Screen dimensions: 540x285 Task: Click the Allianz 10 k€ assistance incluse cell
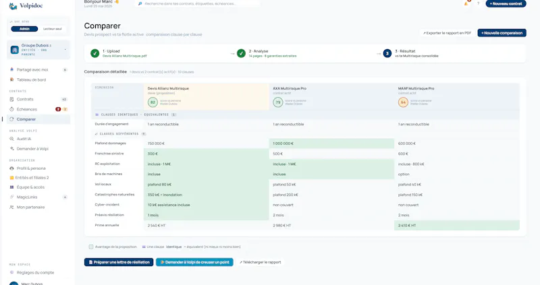[x=206, y=205]
